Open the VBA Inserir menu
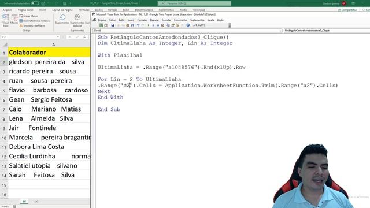The height and width of the screenshot is (208, 370). 131,20
